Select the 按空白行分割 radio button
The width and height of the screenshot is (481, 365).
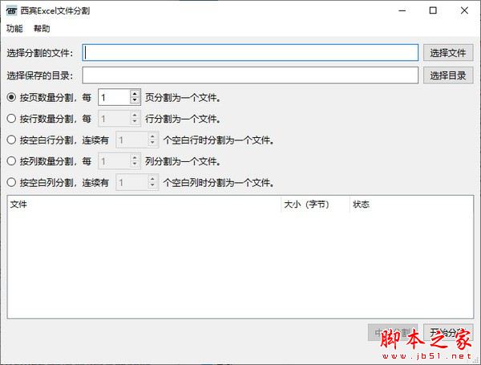12,140
